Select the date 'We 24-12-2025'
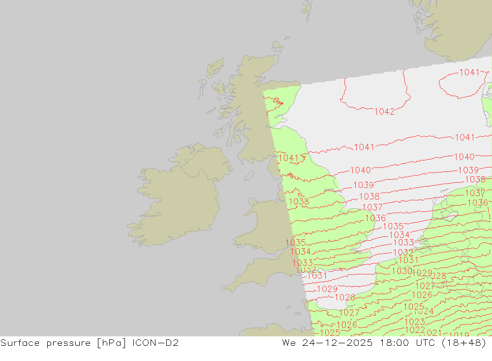The height and width of the screenshot is (361, 492). pyautogui.click(x=327, y=342)
